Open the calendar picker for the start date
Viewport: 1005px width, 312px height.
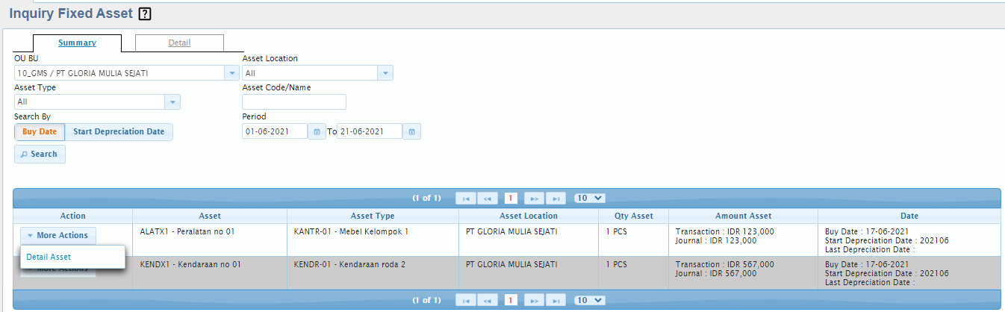[x=317, y=131]
